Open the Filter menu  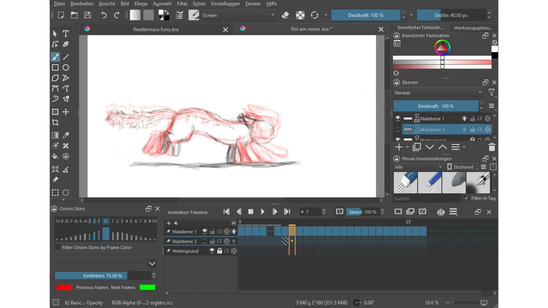tap(182, 4)
